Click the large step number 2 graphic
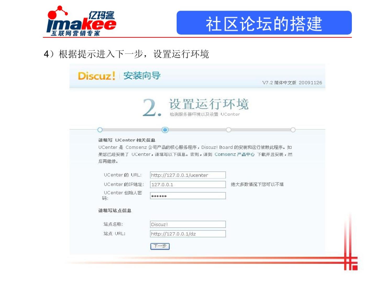Screen dimensions: 377x283 (x=152, y=107)
